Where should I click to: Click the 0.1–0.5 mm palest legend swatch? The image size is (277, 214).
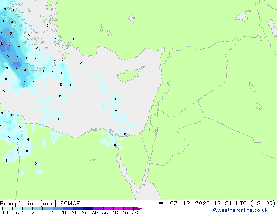point(7,208)
